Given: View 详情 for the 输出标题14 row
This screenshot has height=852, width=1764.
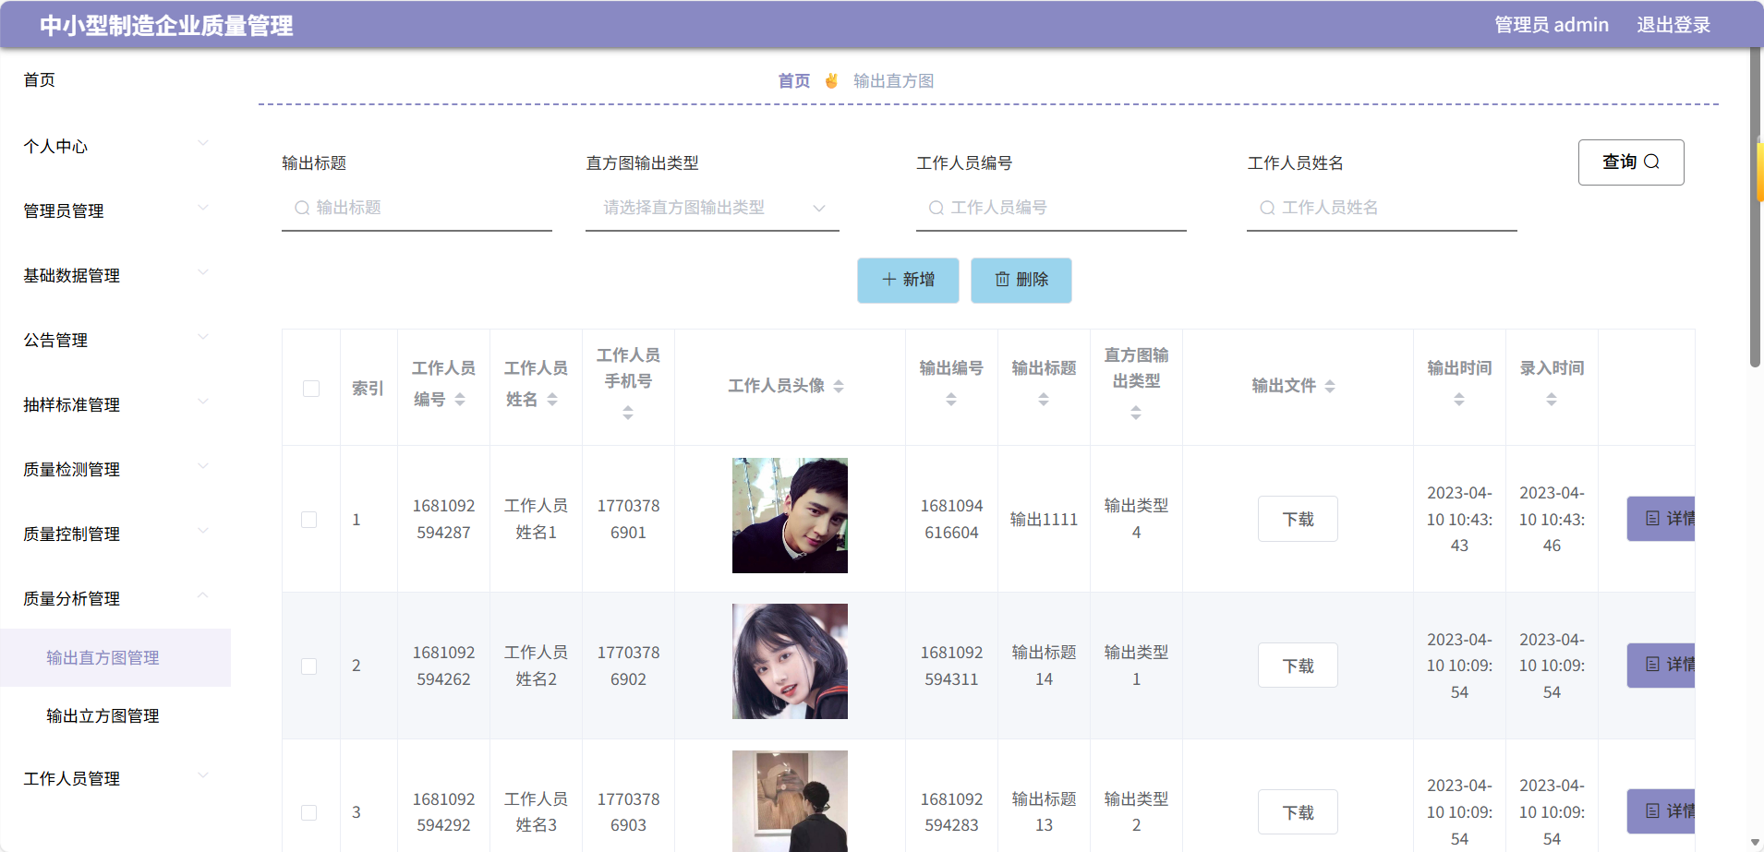Looking at the screenshot, I should click(1661, 666).
